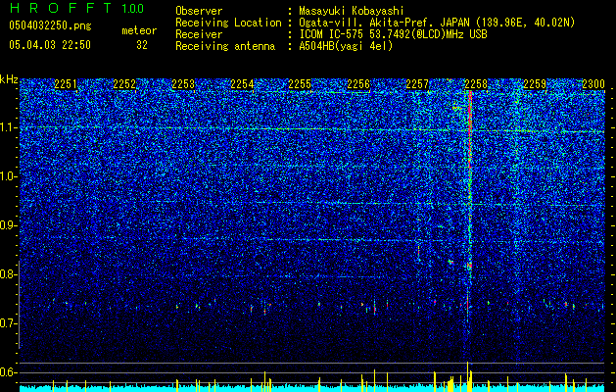616x392 pixels.
Task: Click the 1.1 frequency axis label
Action: (x=8, y=127)
